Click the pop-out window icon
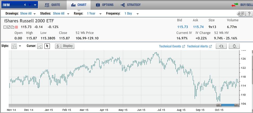This screenshot has height=113, width=253. coord(242,14)
